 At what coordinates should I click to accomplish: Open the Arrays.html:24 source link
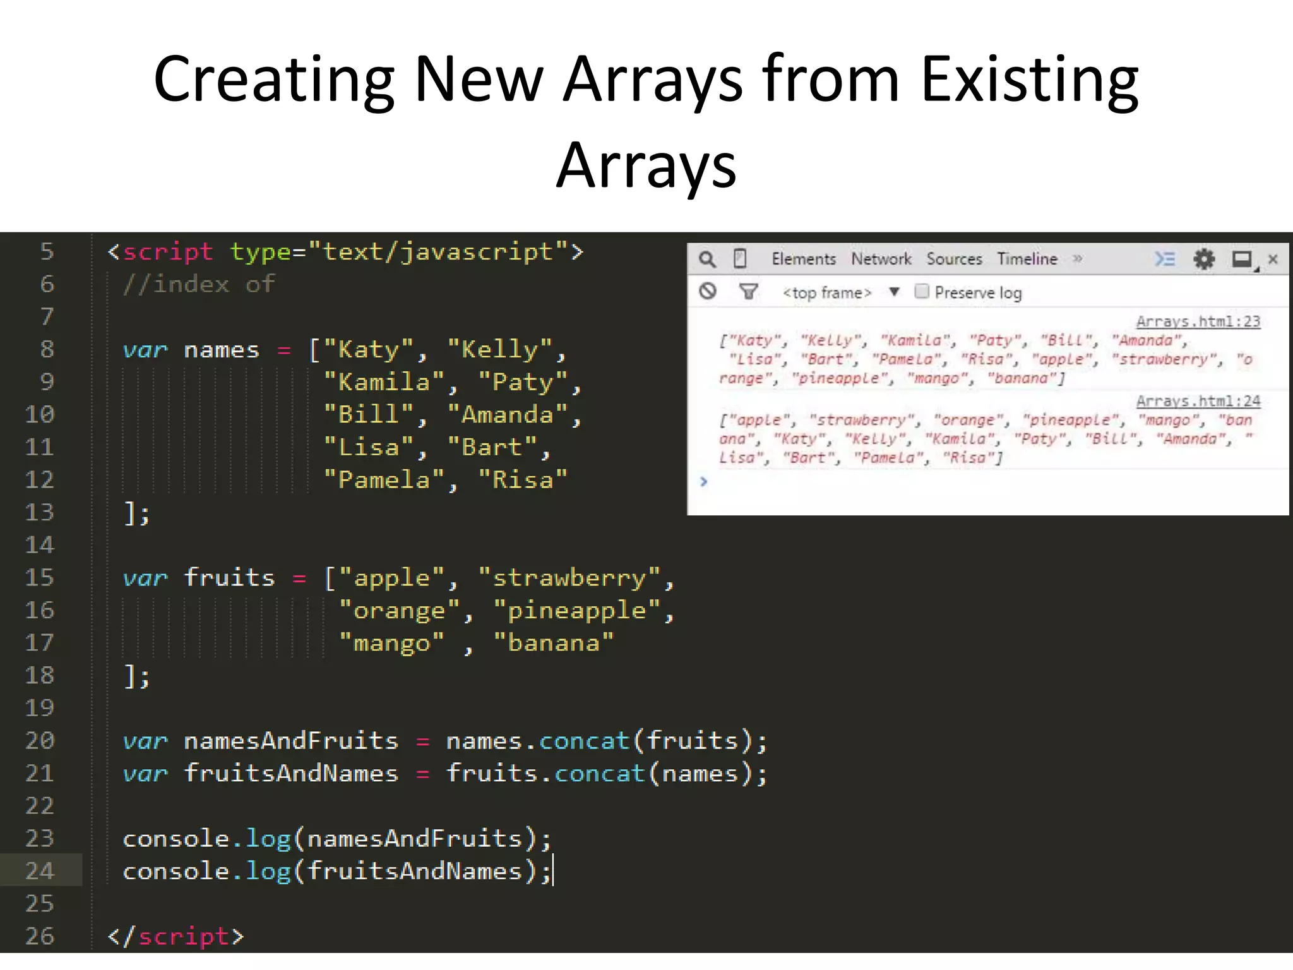(x=1198, y=401)
